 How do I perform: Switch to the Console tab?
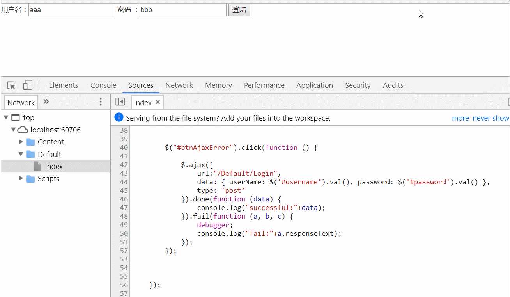point(103,85)
